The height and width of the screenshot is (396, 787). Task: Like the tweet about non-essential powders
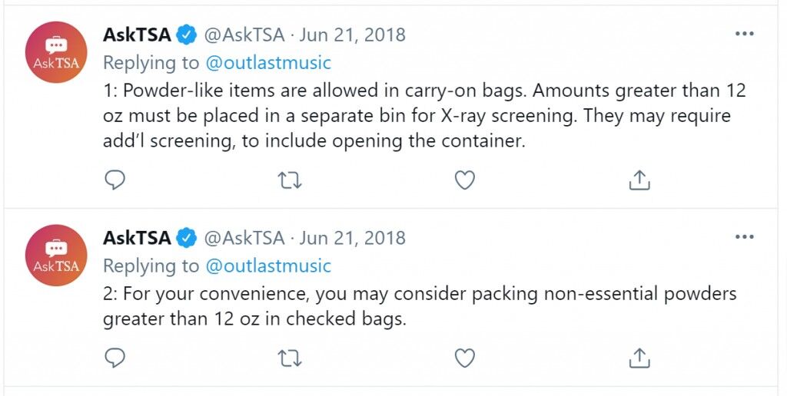(x=465, y=358)
